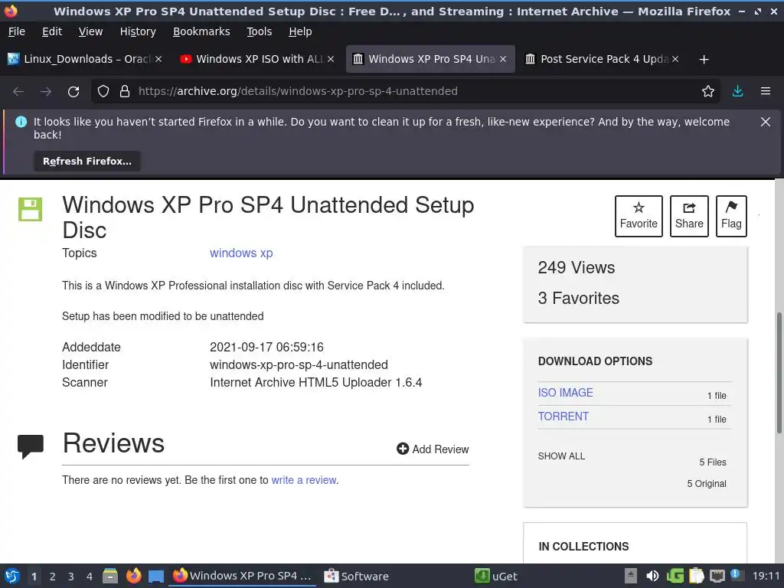The height and width of the screenshot is (588, 784).
Task: Reload the current page
Action: click(73, 92)
